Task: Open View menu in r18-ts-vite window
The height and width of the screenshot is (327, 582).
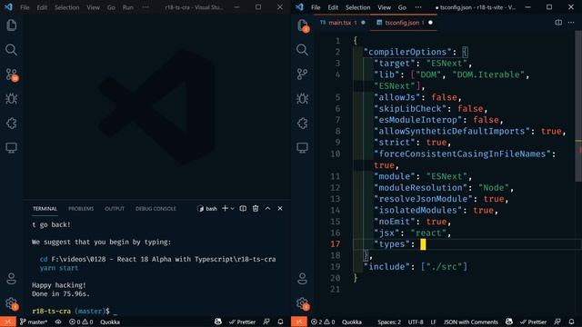Action: pyautogui.click(x=384, y=7)
